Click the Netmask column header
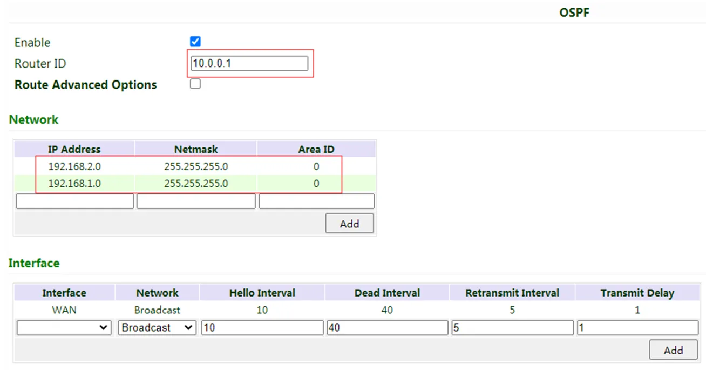The height and width of the screenshot is (370, 706). click(x=196, y=149)
